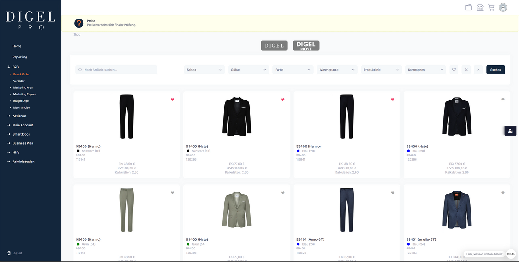
Task: Open product title 99400 (Nanno) Schwarz
Action: 88,146
